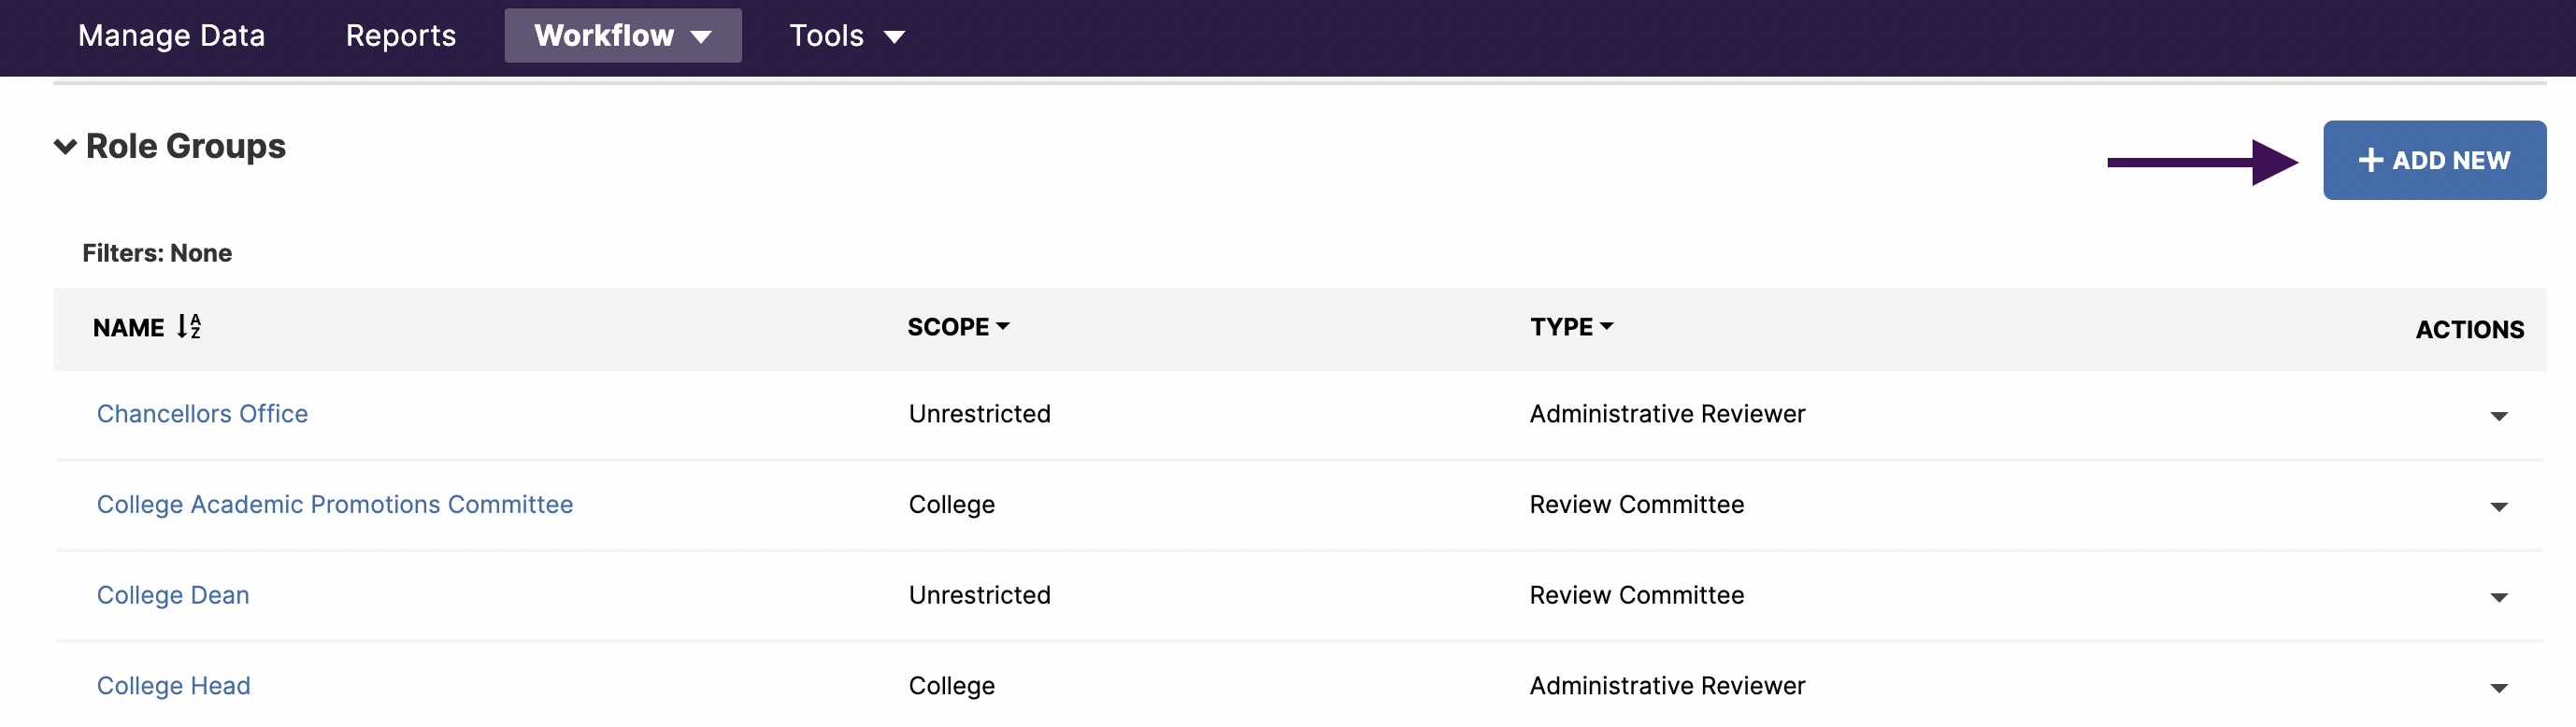Open the Reports tab
2576x727 pixels.
click(x=400, y=36)
